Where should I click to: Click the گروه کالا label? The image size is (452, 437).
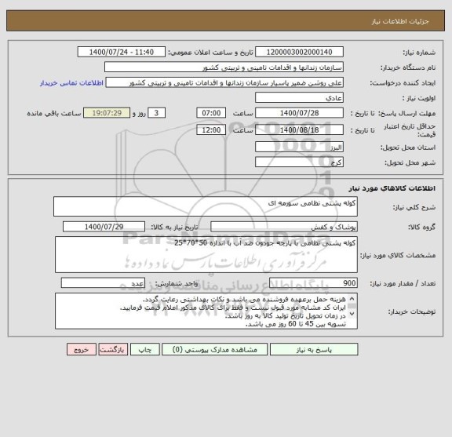pyautogui.click(x=421, y=228)
